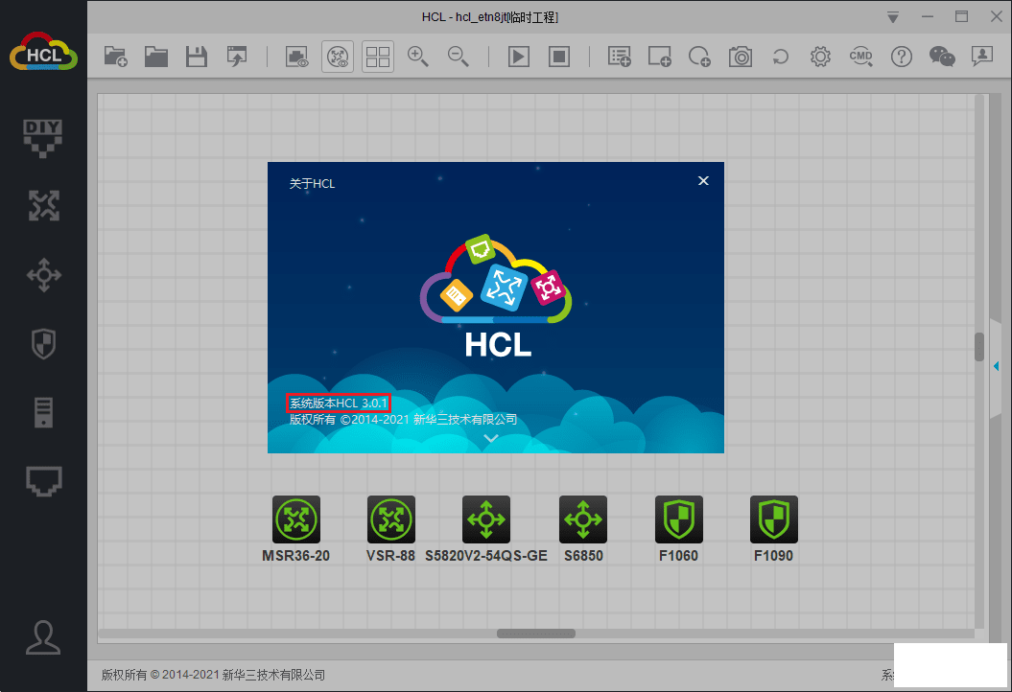Click the vertical scrollbar thumb
Viewport: 1012px width, 692px height.
click(979, 347)
